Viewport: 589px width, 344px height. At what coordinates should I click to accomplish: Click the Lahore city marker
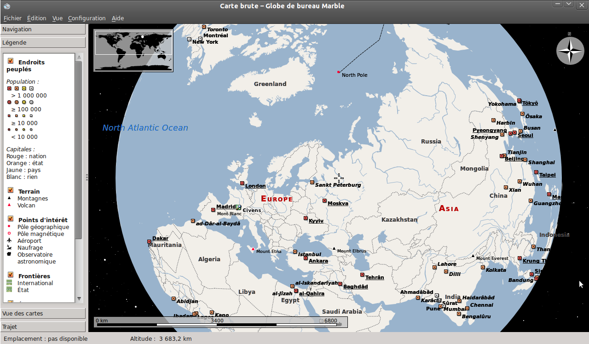click(x=434, y=267)
